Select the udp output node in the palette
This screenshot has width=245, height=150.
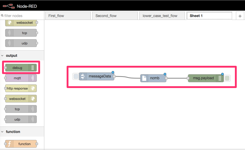(x=21, y=119)
